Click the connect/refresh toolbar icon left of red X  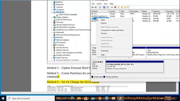[112, 7]
